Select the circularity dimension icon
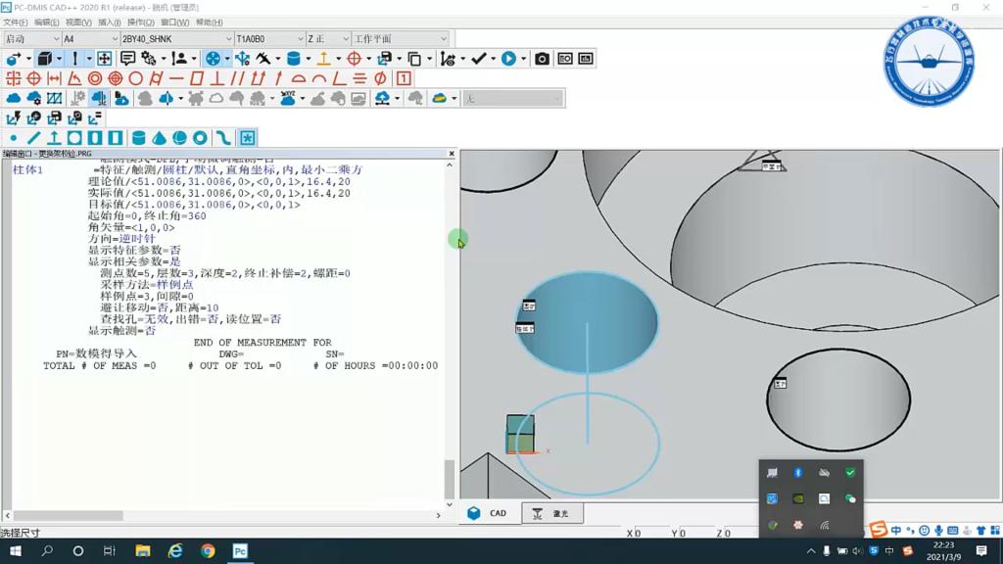Image resolution: width=1003 pixels, height=564 pixels. click(135, 78)
